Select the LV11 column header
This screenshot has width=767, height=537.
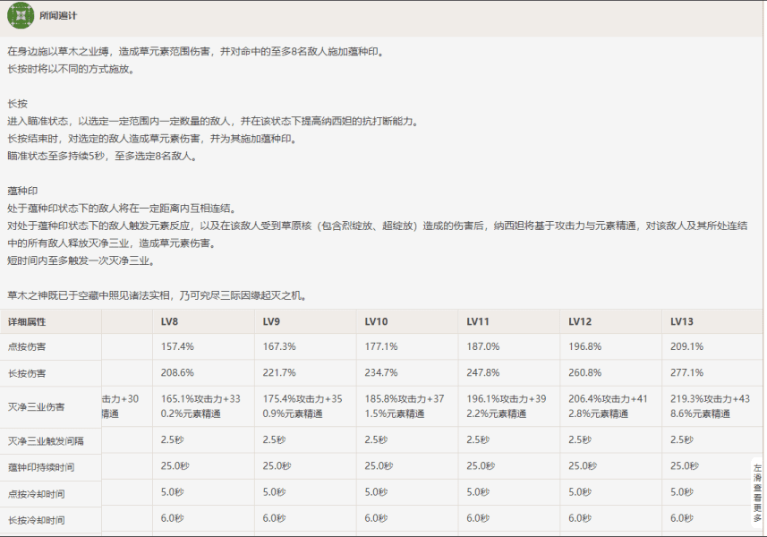click(x=477, y=322)
